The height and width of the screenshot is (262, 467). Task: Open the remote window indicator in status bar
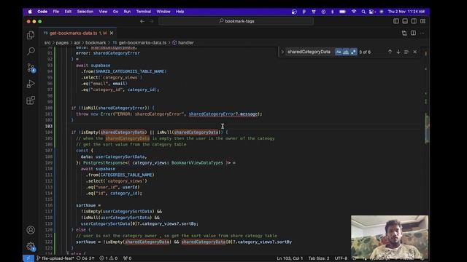[x=28, y=258]
